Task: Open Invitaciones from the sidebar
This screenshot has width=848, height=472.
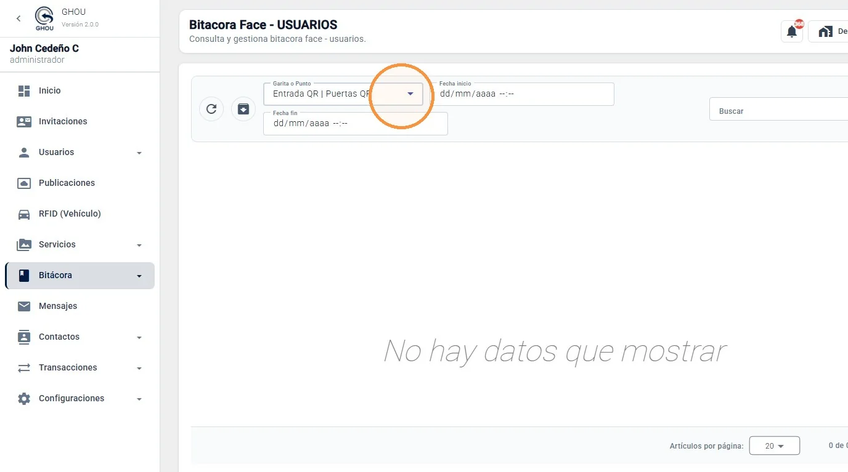Action: (x=79, y=121)
